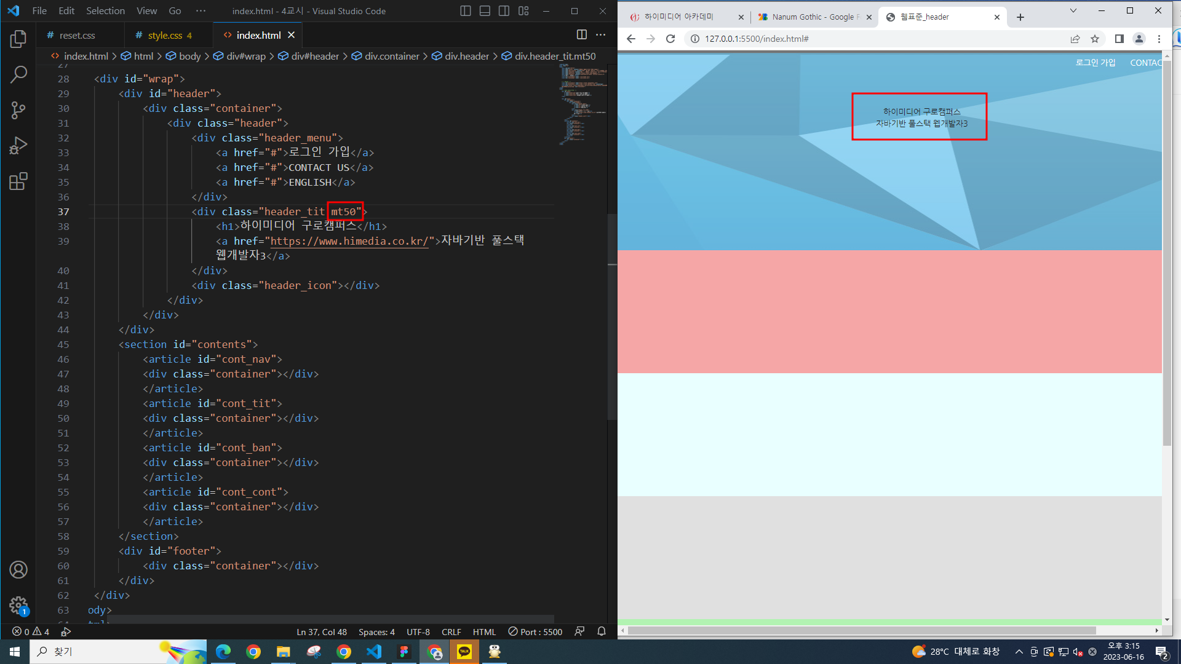This screenshot has width=1181, height=664.
Task: Select the HTML language mode in status bar
Action: pyautogui.click(x=484, y=631)
